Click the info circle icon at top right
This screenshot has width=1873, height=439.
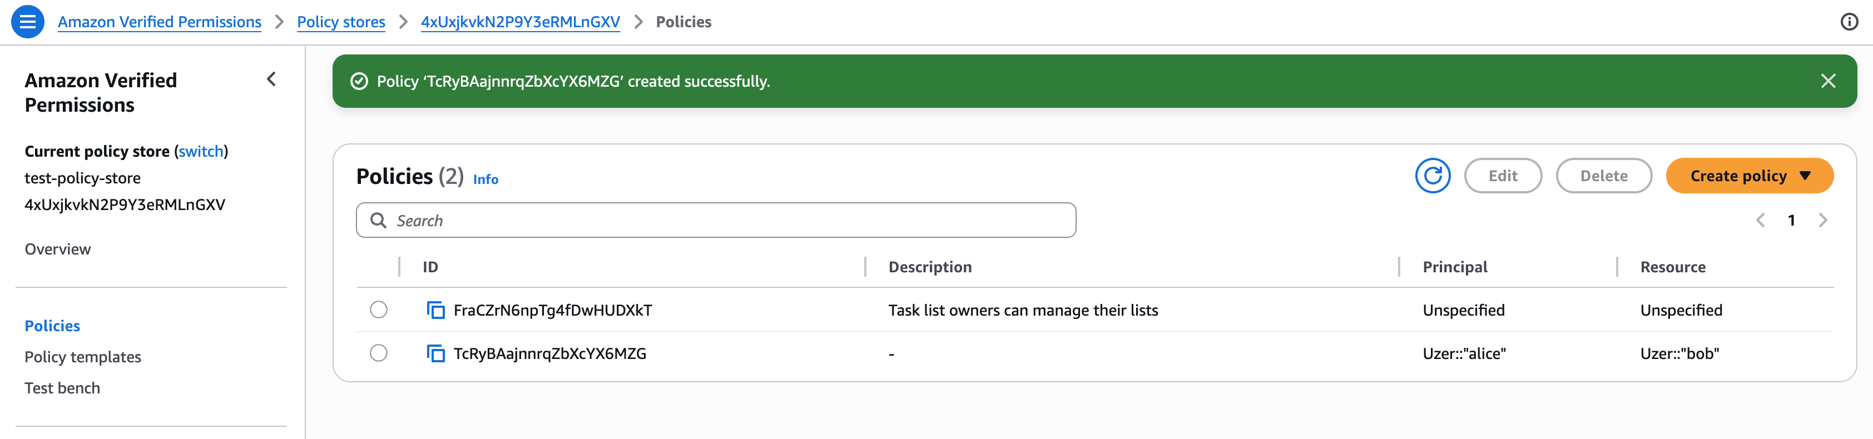[1849, 22]
